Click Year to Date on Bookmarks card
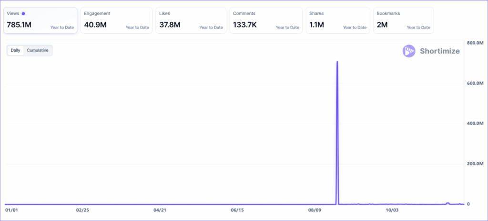488x221 pixels. pos(418,28)
